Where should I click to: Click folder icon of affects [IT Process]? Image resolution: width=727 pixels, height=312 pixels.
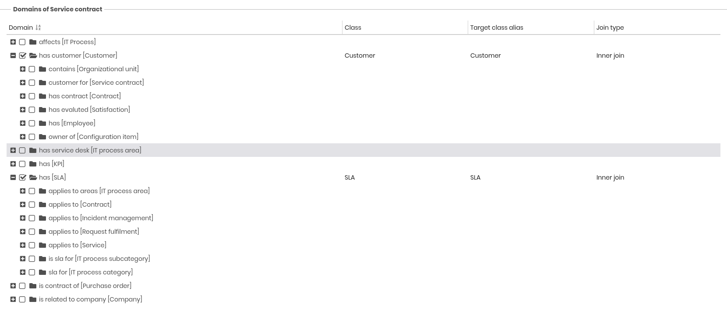pyautogui.click(x=33, y=42)
